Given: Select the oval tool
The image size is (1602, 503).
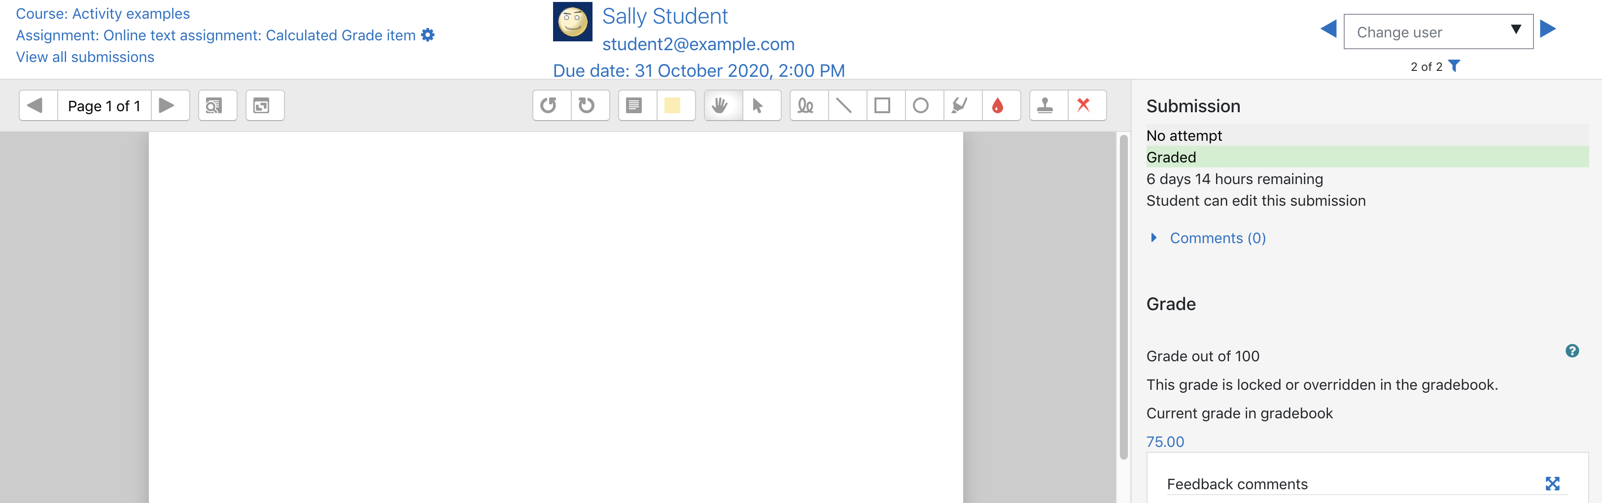Looking at the screenshot, I should pyautogui.click(x=925, y=105).
